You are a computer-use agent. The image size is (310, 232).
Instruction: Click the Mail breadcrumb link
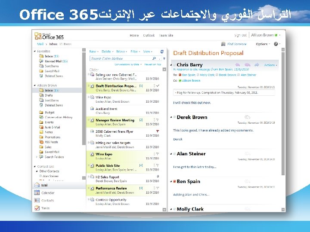[x=40, y=44]
